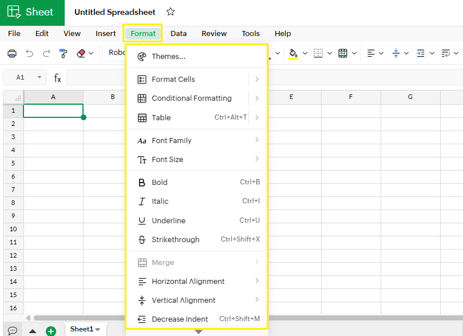Open the Data menu
463x336 pixels.
[179, 33]
